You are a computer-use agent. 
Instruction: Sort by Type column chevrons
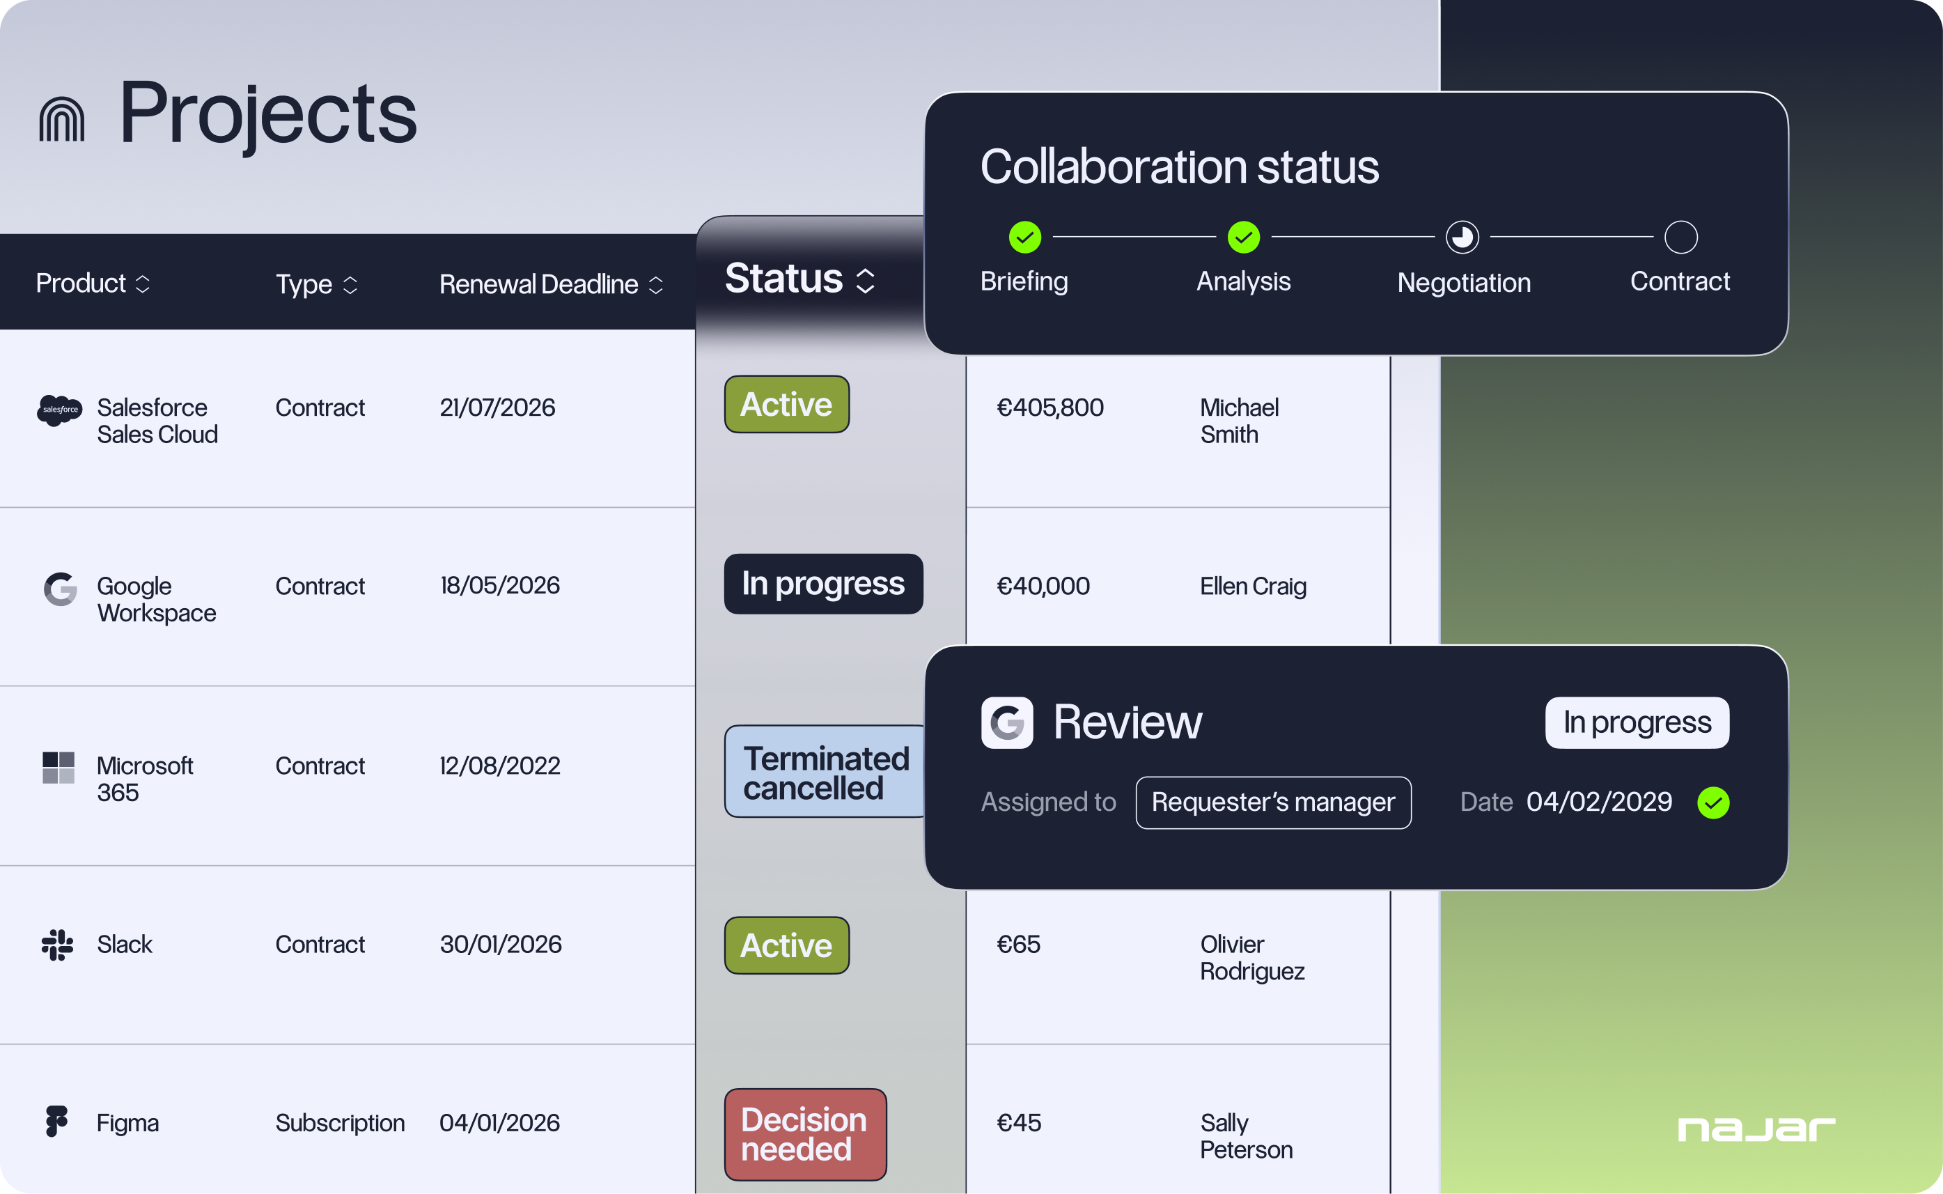350,284
